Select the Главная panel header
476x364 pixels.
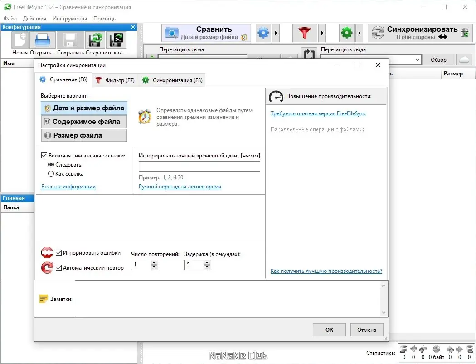tap(17, 198)
